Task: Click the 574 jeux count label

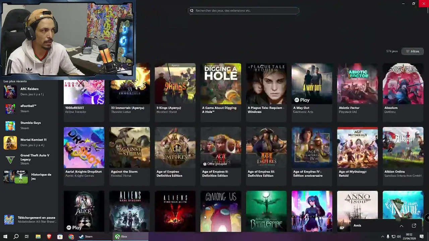Action: pyautogui.click(x=392, y=51)
